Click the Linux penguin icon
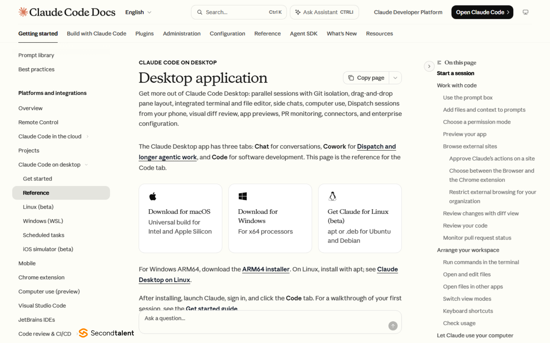 (332, 196)
